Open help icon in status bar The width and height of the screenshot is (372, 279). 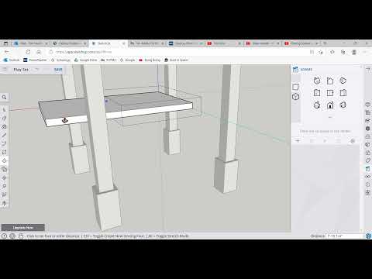(x=4, y=236)
